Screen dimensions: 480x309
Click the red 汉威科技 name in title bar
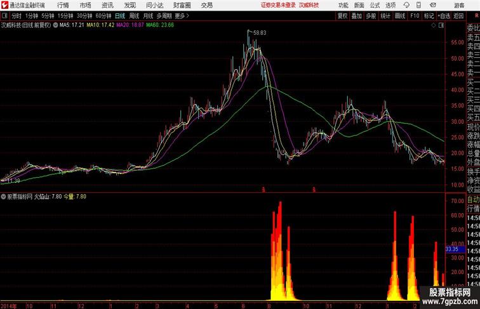[309, 5]
